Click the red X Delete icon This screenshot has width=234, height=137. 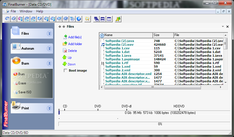tap(65, 50)
